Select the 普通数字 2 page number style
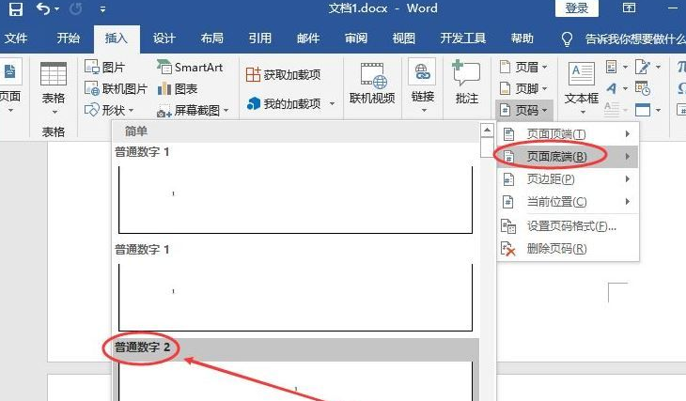Viewport: 686px width, 401px height. (296, 369)
